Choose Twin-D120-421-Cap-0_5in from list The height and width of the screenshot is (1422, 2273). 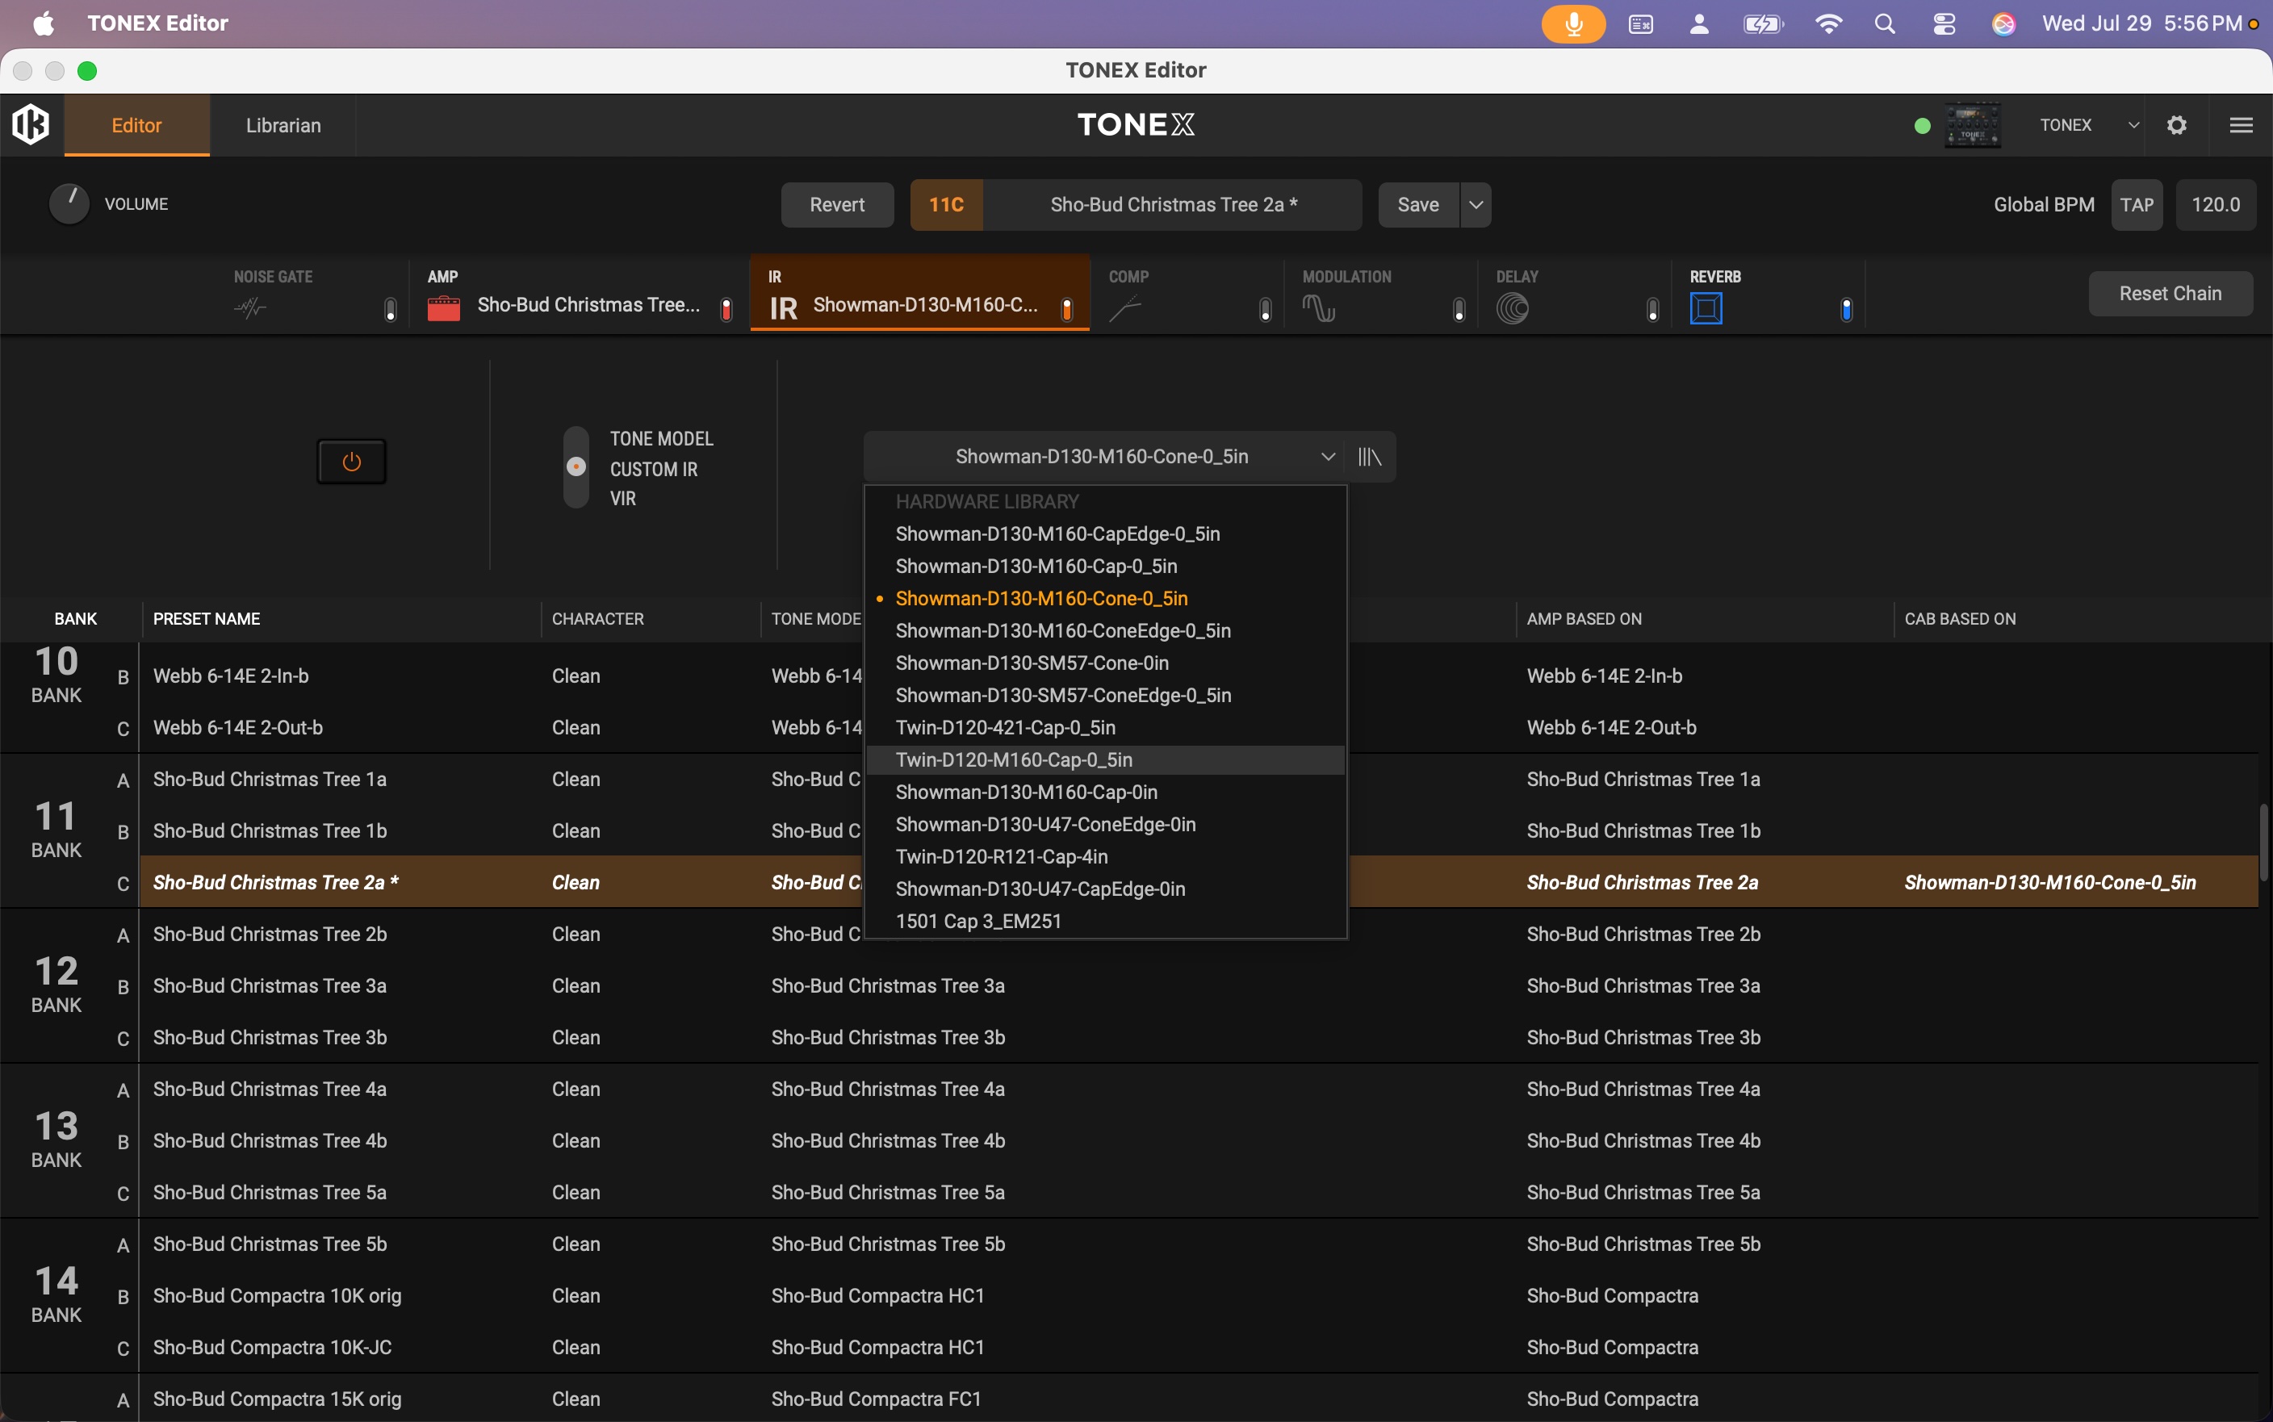point(1106,728)
